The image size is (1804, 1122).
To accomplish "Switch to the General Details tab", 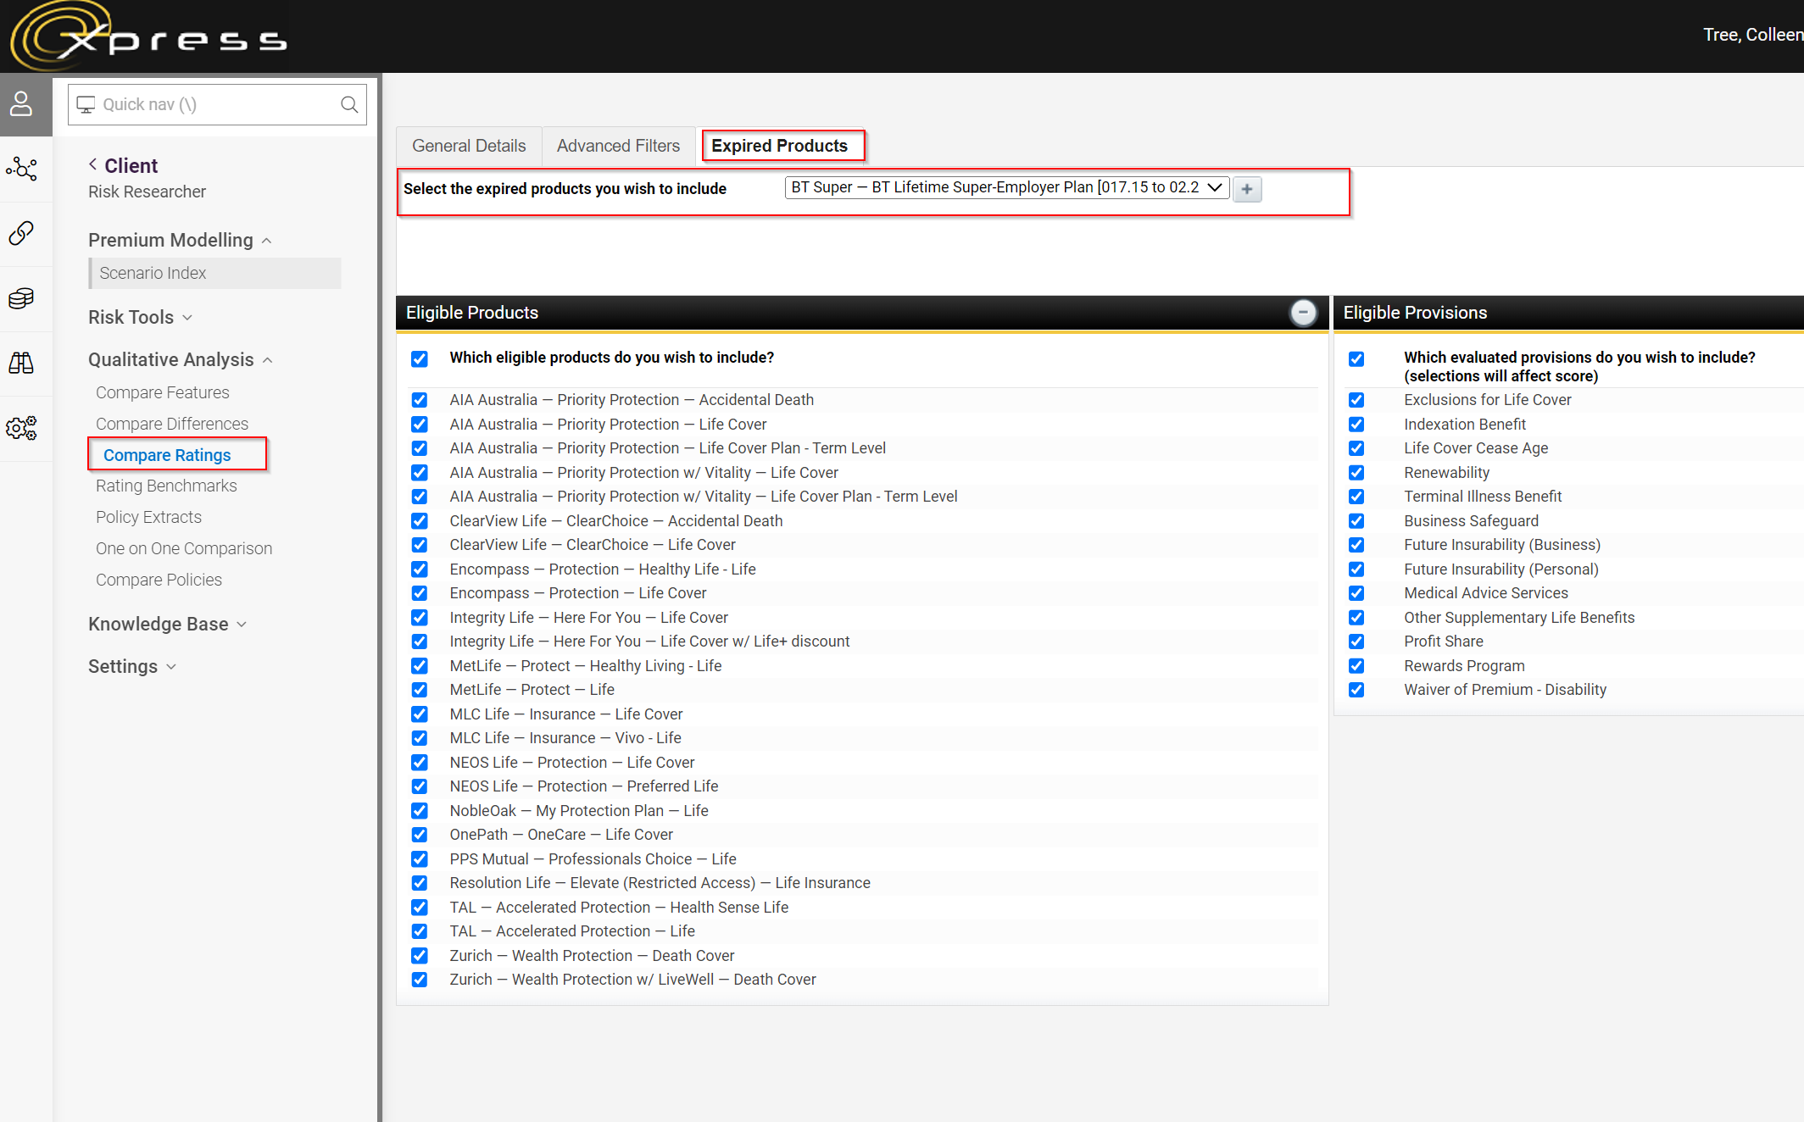I will pyautogui.click(x=469, y=146).
